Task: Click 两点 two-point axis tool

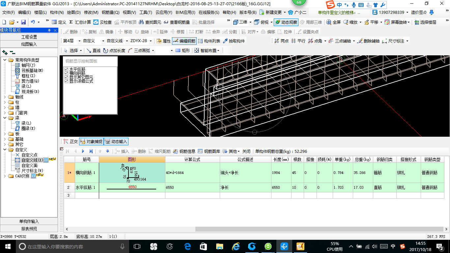Action: (281, 41)
